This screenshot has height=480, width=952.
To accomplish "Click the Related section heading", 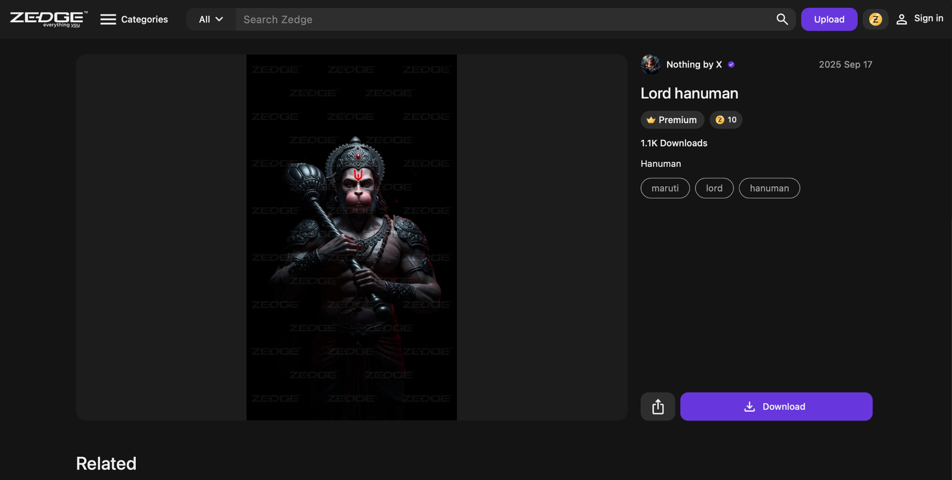I will pyautogui.click(x=107, y=463).
